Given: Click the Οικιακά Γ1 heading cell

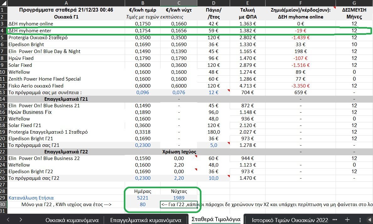Looking at the screenshot, I should coord(66,17).
